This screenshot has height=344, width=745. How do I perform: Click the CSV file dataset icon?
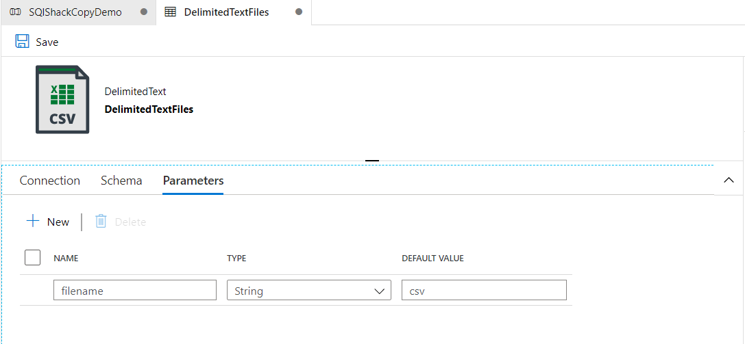[62, 100]
